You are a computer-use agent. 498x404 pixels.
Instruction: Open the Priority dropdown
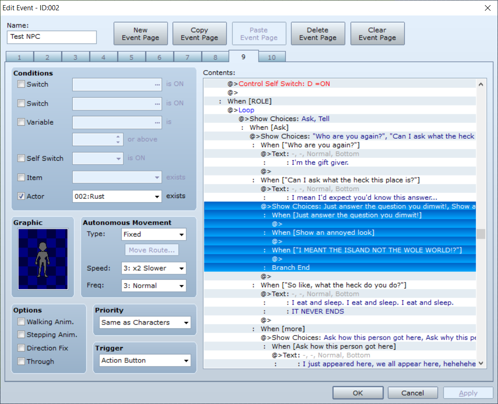click(x=145, y=322)
